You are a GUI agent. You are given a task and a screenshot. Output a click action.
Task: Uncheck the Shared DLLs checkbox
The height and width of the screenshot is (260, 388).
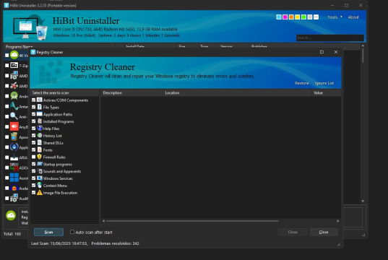click(34, 143)
